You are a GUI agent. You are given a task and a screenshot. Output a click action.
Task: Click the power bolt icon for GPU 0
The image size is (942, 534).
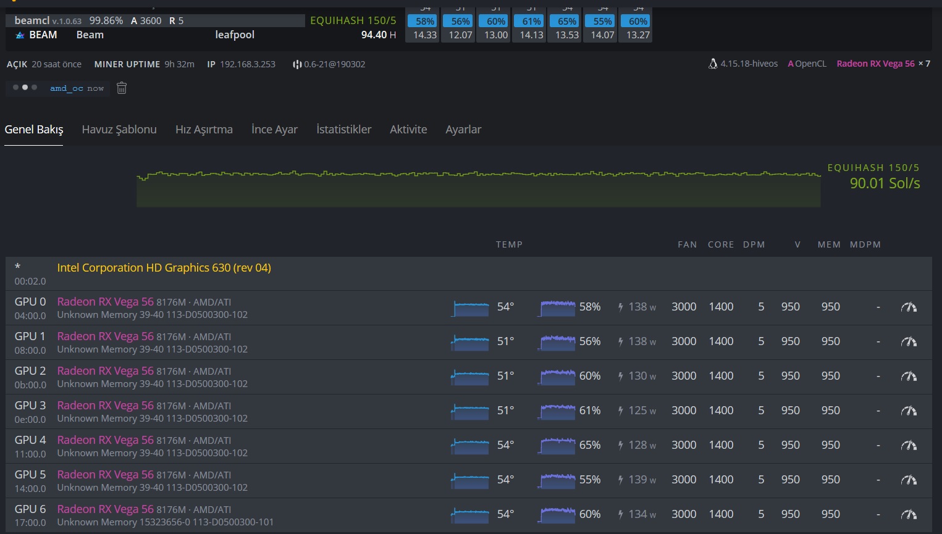pyautogui.click(x=620, y=307)
